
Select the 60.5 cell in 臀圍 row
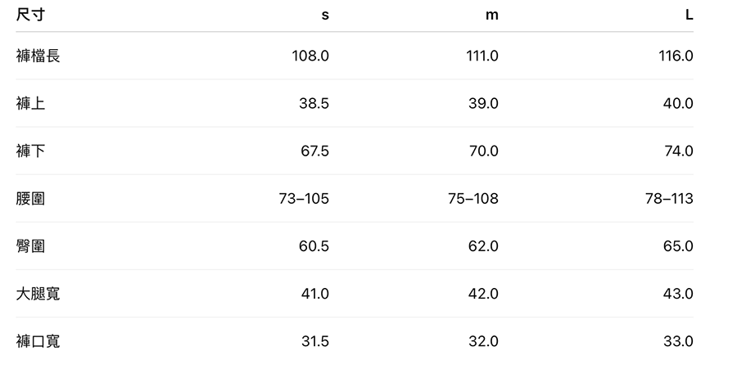314,245
